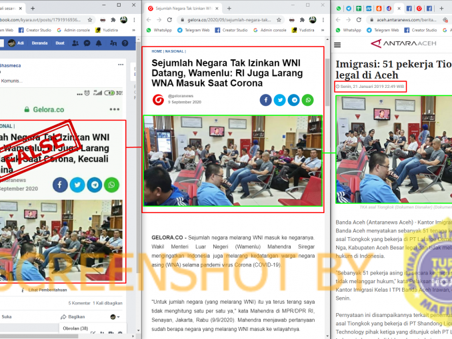
Task: Switch to Gelora tab in Antara window
Action: 419,9
